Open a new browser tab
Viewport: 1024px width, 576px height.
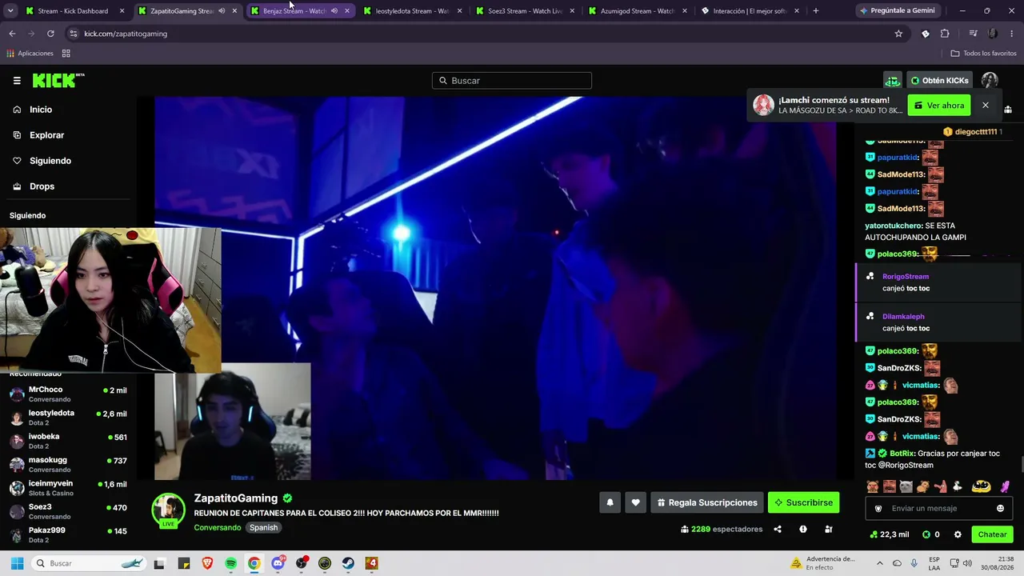[816, 11]
